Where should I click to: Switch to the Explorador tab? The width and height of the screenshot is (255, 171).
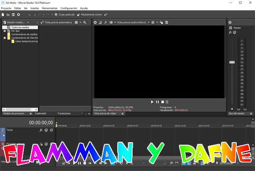41,114
